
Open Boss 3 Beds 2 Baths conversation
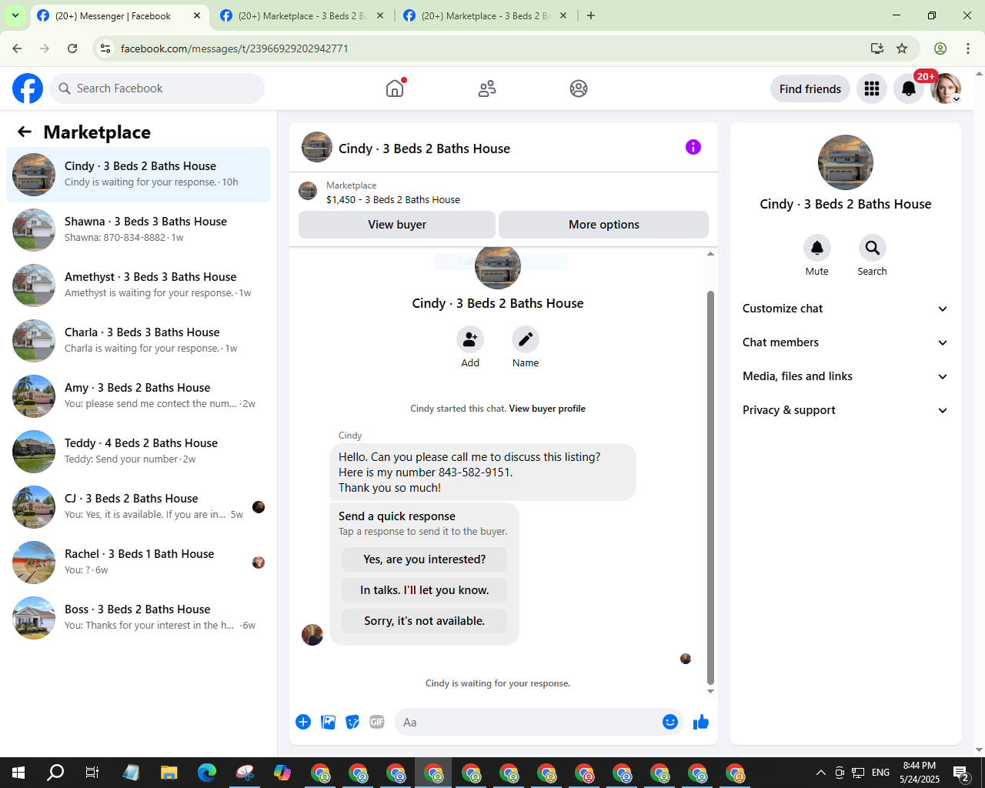tap(139, 618)
